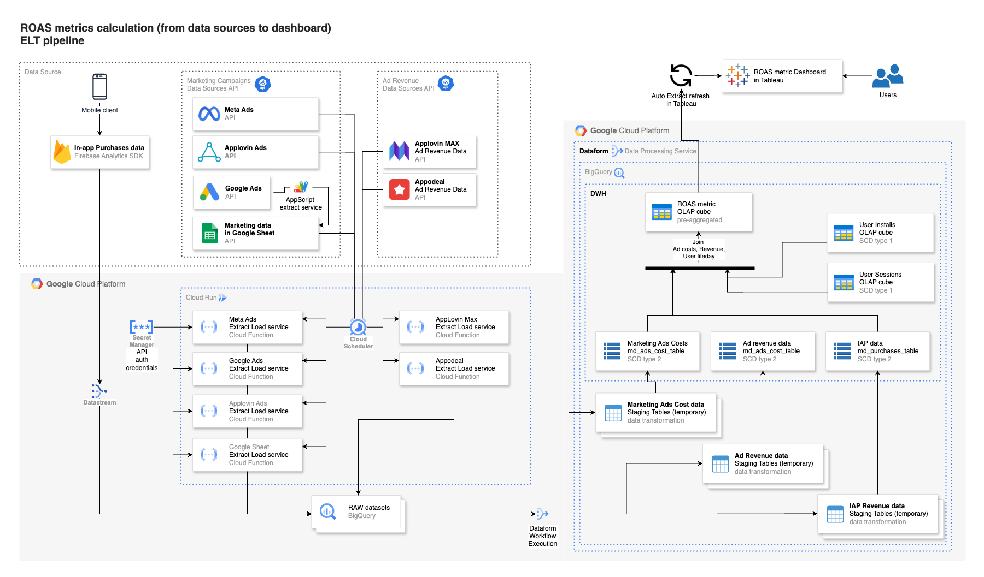Open the Applovin MAX Ad Revenue icon
This screenshot has height=577, width=984.
point(399,152)
